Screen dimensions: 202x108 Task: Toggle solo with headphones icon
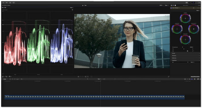[x=190, y=79]
